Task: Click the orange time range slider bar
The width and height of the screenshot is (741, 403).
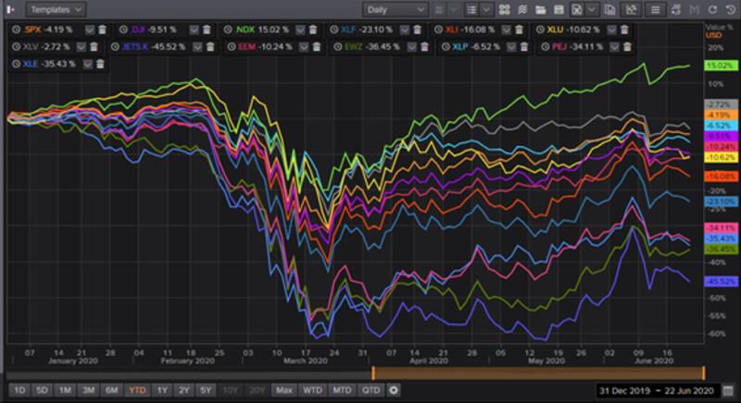Action: point(538,372)
